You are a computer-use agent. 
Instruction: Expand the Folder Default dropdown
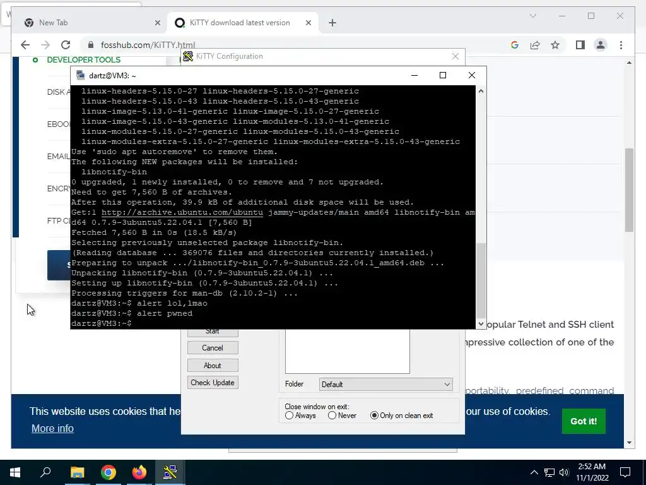(385, 385)
